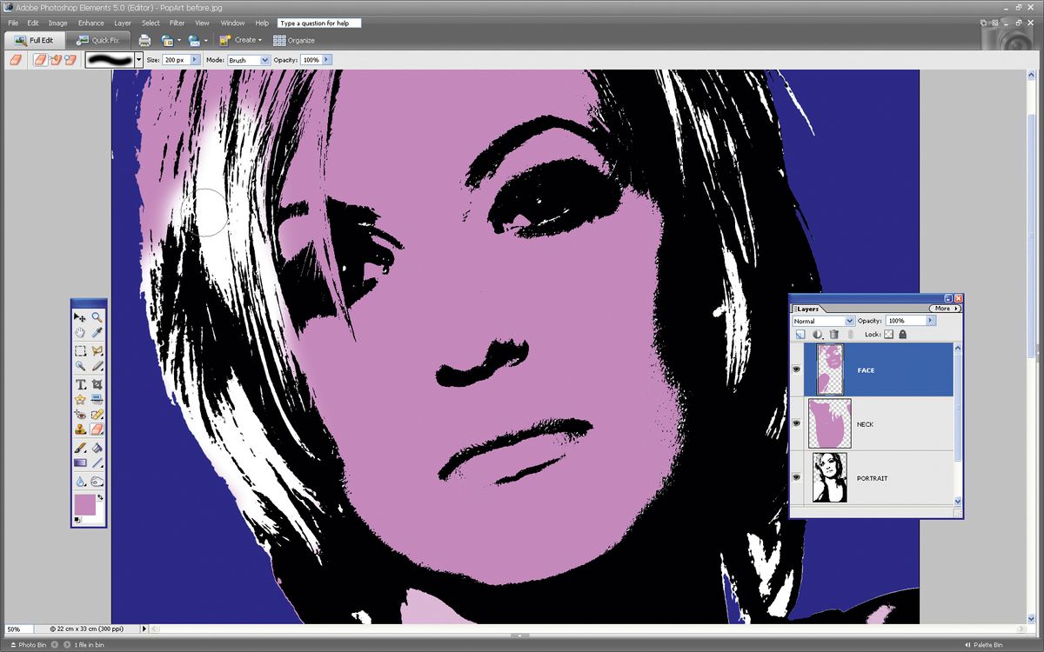Screen dimensions: 1044x652
Task: Open the adjustment layer menu in Layers palette
Action: [x=817, y=334]
